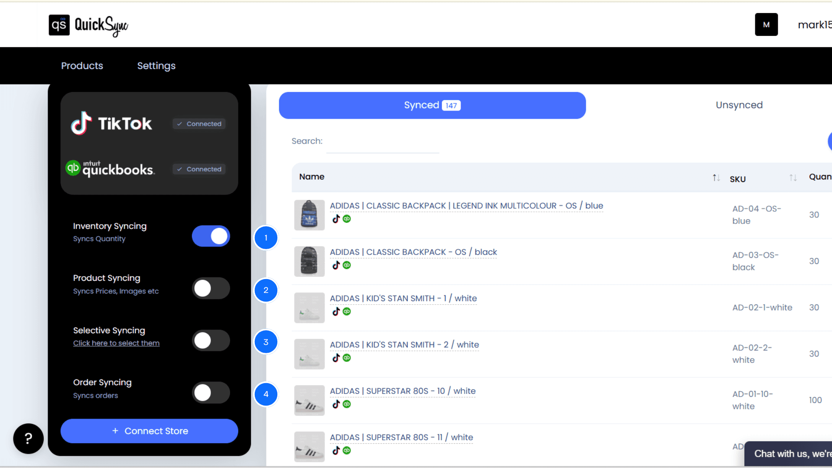Click the Connect Store button
This screenshot has width=832, height=468.
(149, 431)
